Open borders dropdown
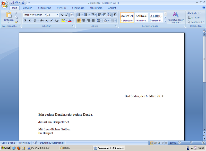This screenshot has width=206, height=151. coord(115,21)
